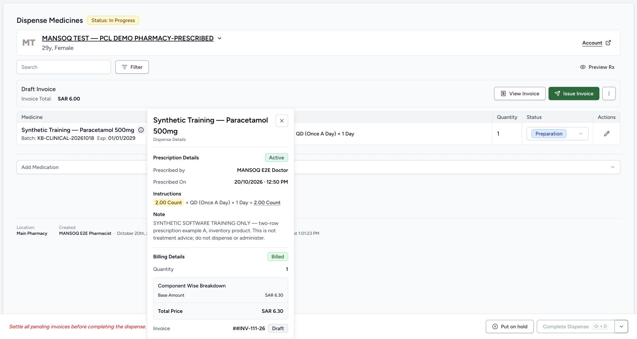Click Status: In Progress badge
The height and width of the screenshot is (339, 637).
[113, 20]
